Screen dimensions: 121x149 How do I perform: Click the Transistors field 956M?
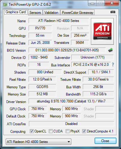click(80, 43)
